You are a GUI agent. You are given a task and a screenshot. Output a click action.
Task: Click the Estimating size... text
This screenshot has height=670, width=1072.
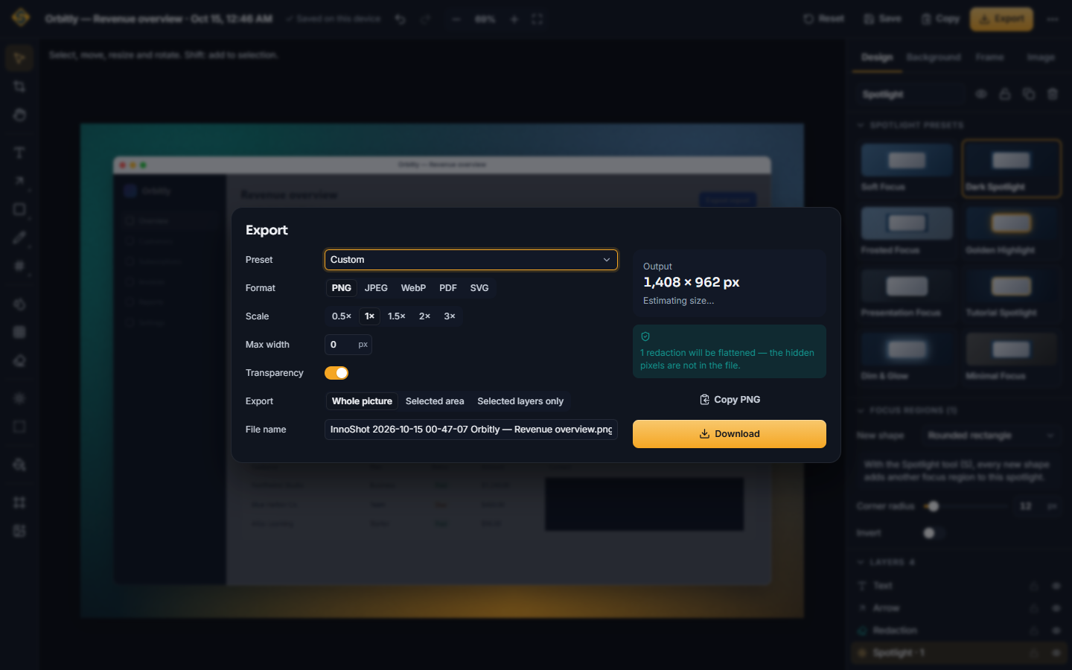click(678, 301)
